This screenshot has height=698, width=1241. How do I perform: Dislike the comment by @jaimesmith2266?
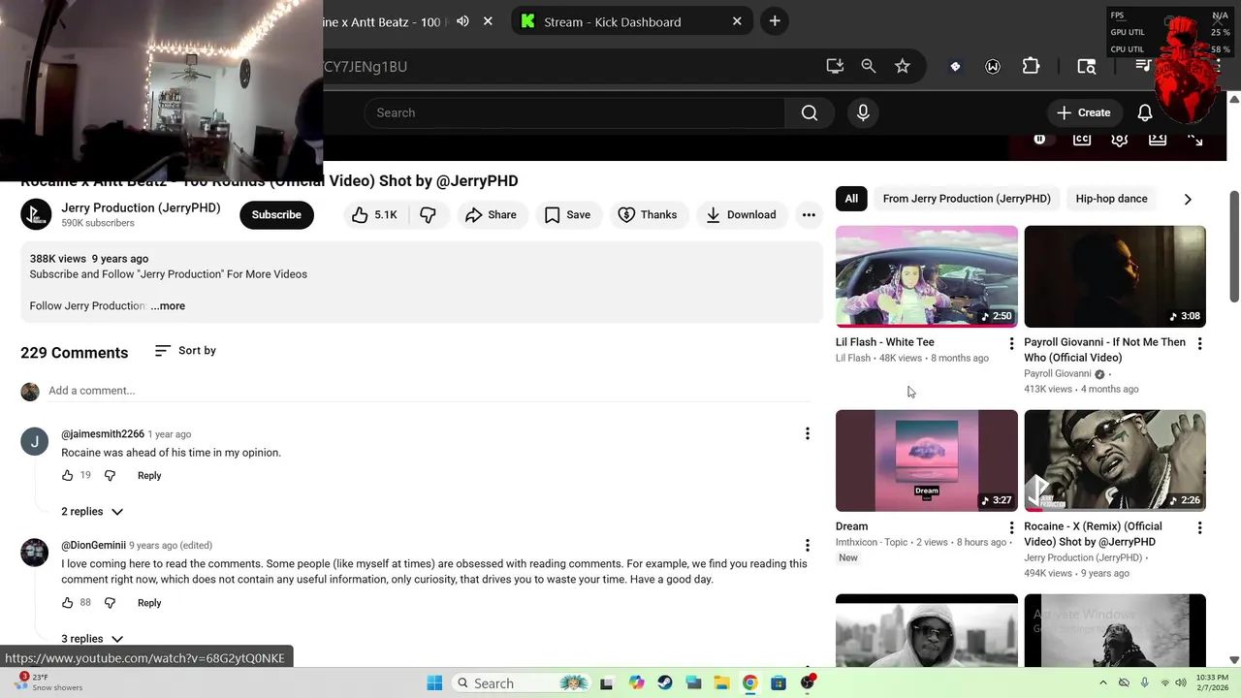point(110,476)
